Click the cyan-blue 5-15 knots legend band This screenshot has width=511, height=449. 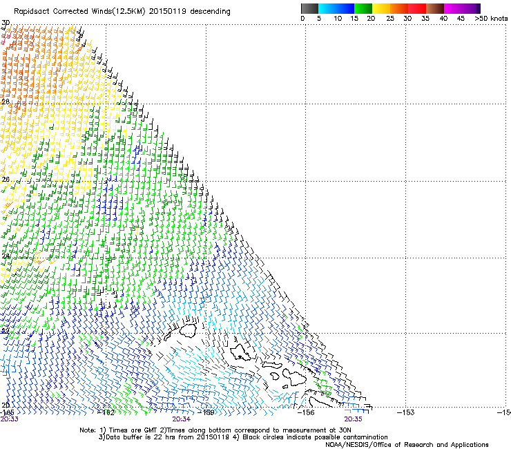[336, 8]
